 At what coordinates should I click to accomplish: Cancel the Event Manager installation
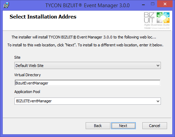coord(155,126)
